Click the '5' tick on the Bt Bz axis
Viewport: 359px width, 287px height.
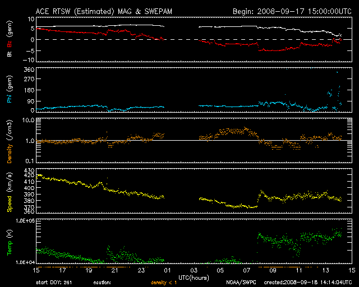33,29
